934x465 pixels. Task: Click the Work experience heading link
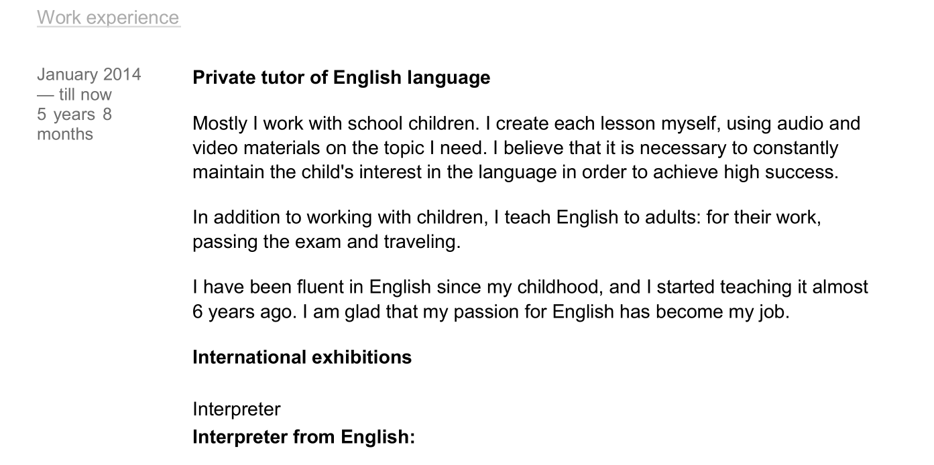click(x=109, y=17)
